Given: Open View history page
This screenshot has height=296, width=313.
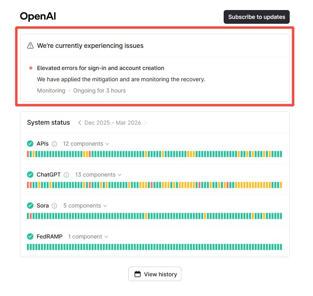Looking at the screenshot, I should [155, 274].
